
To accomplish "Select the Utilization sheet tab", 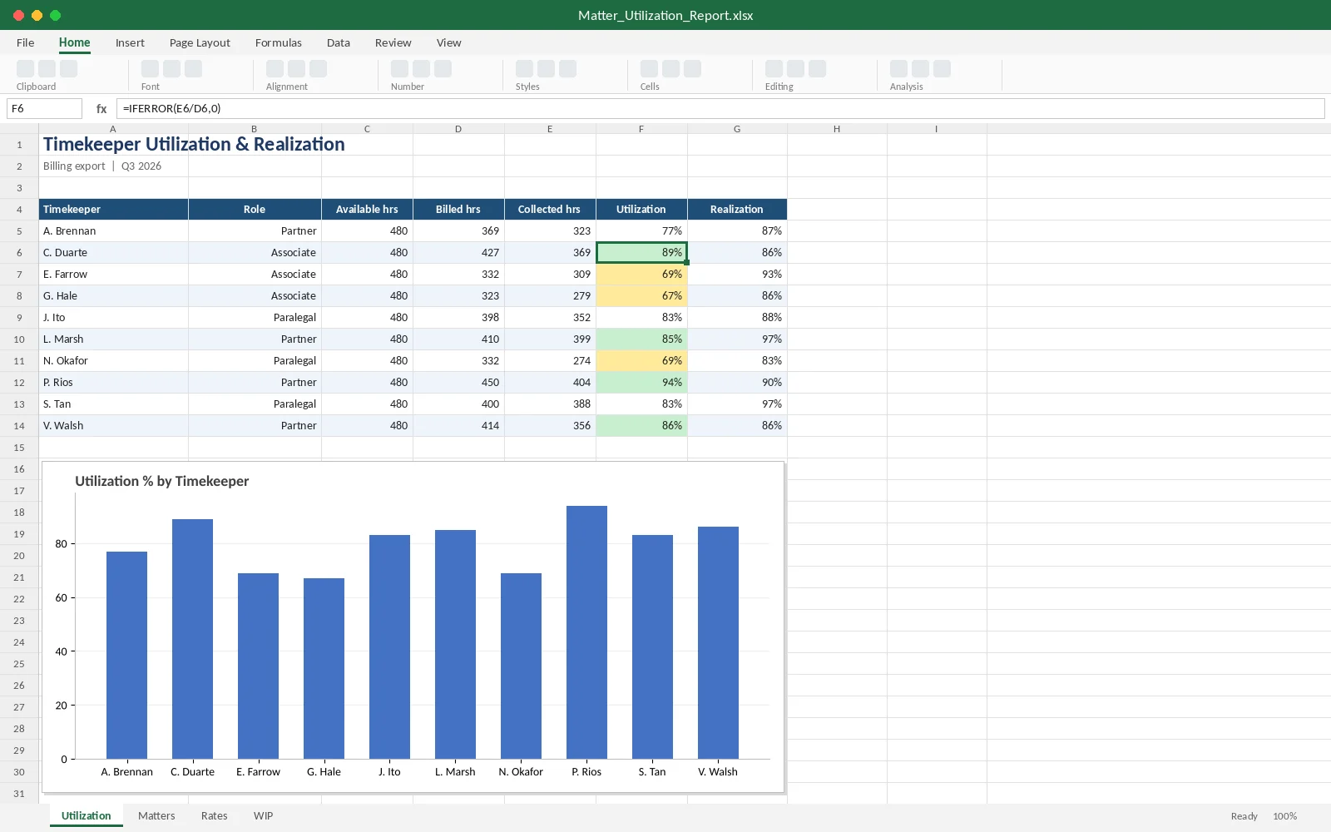I will pos(87,815).
